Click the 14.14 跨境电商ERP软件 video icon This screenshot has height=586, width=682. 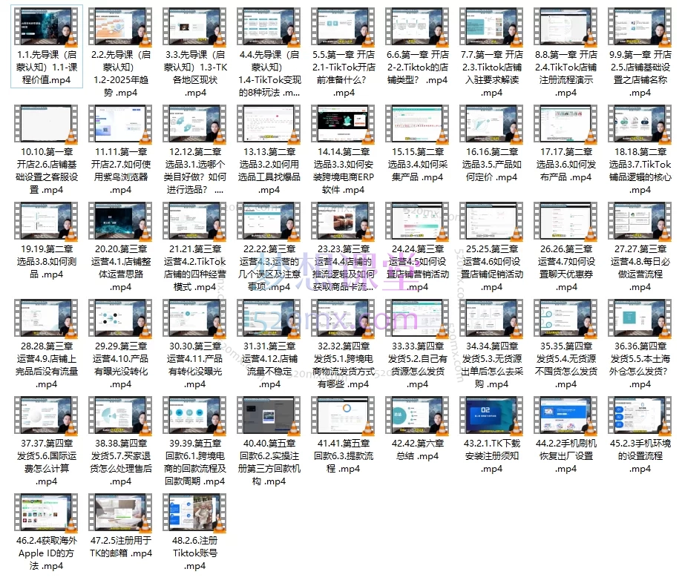coord(344,125)
